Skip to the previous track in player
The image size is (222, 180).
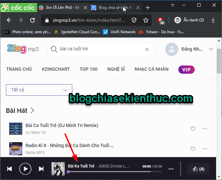(10, 169)
